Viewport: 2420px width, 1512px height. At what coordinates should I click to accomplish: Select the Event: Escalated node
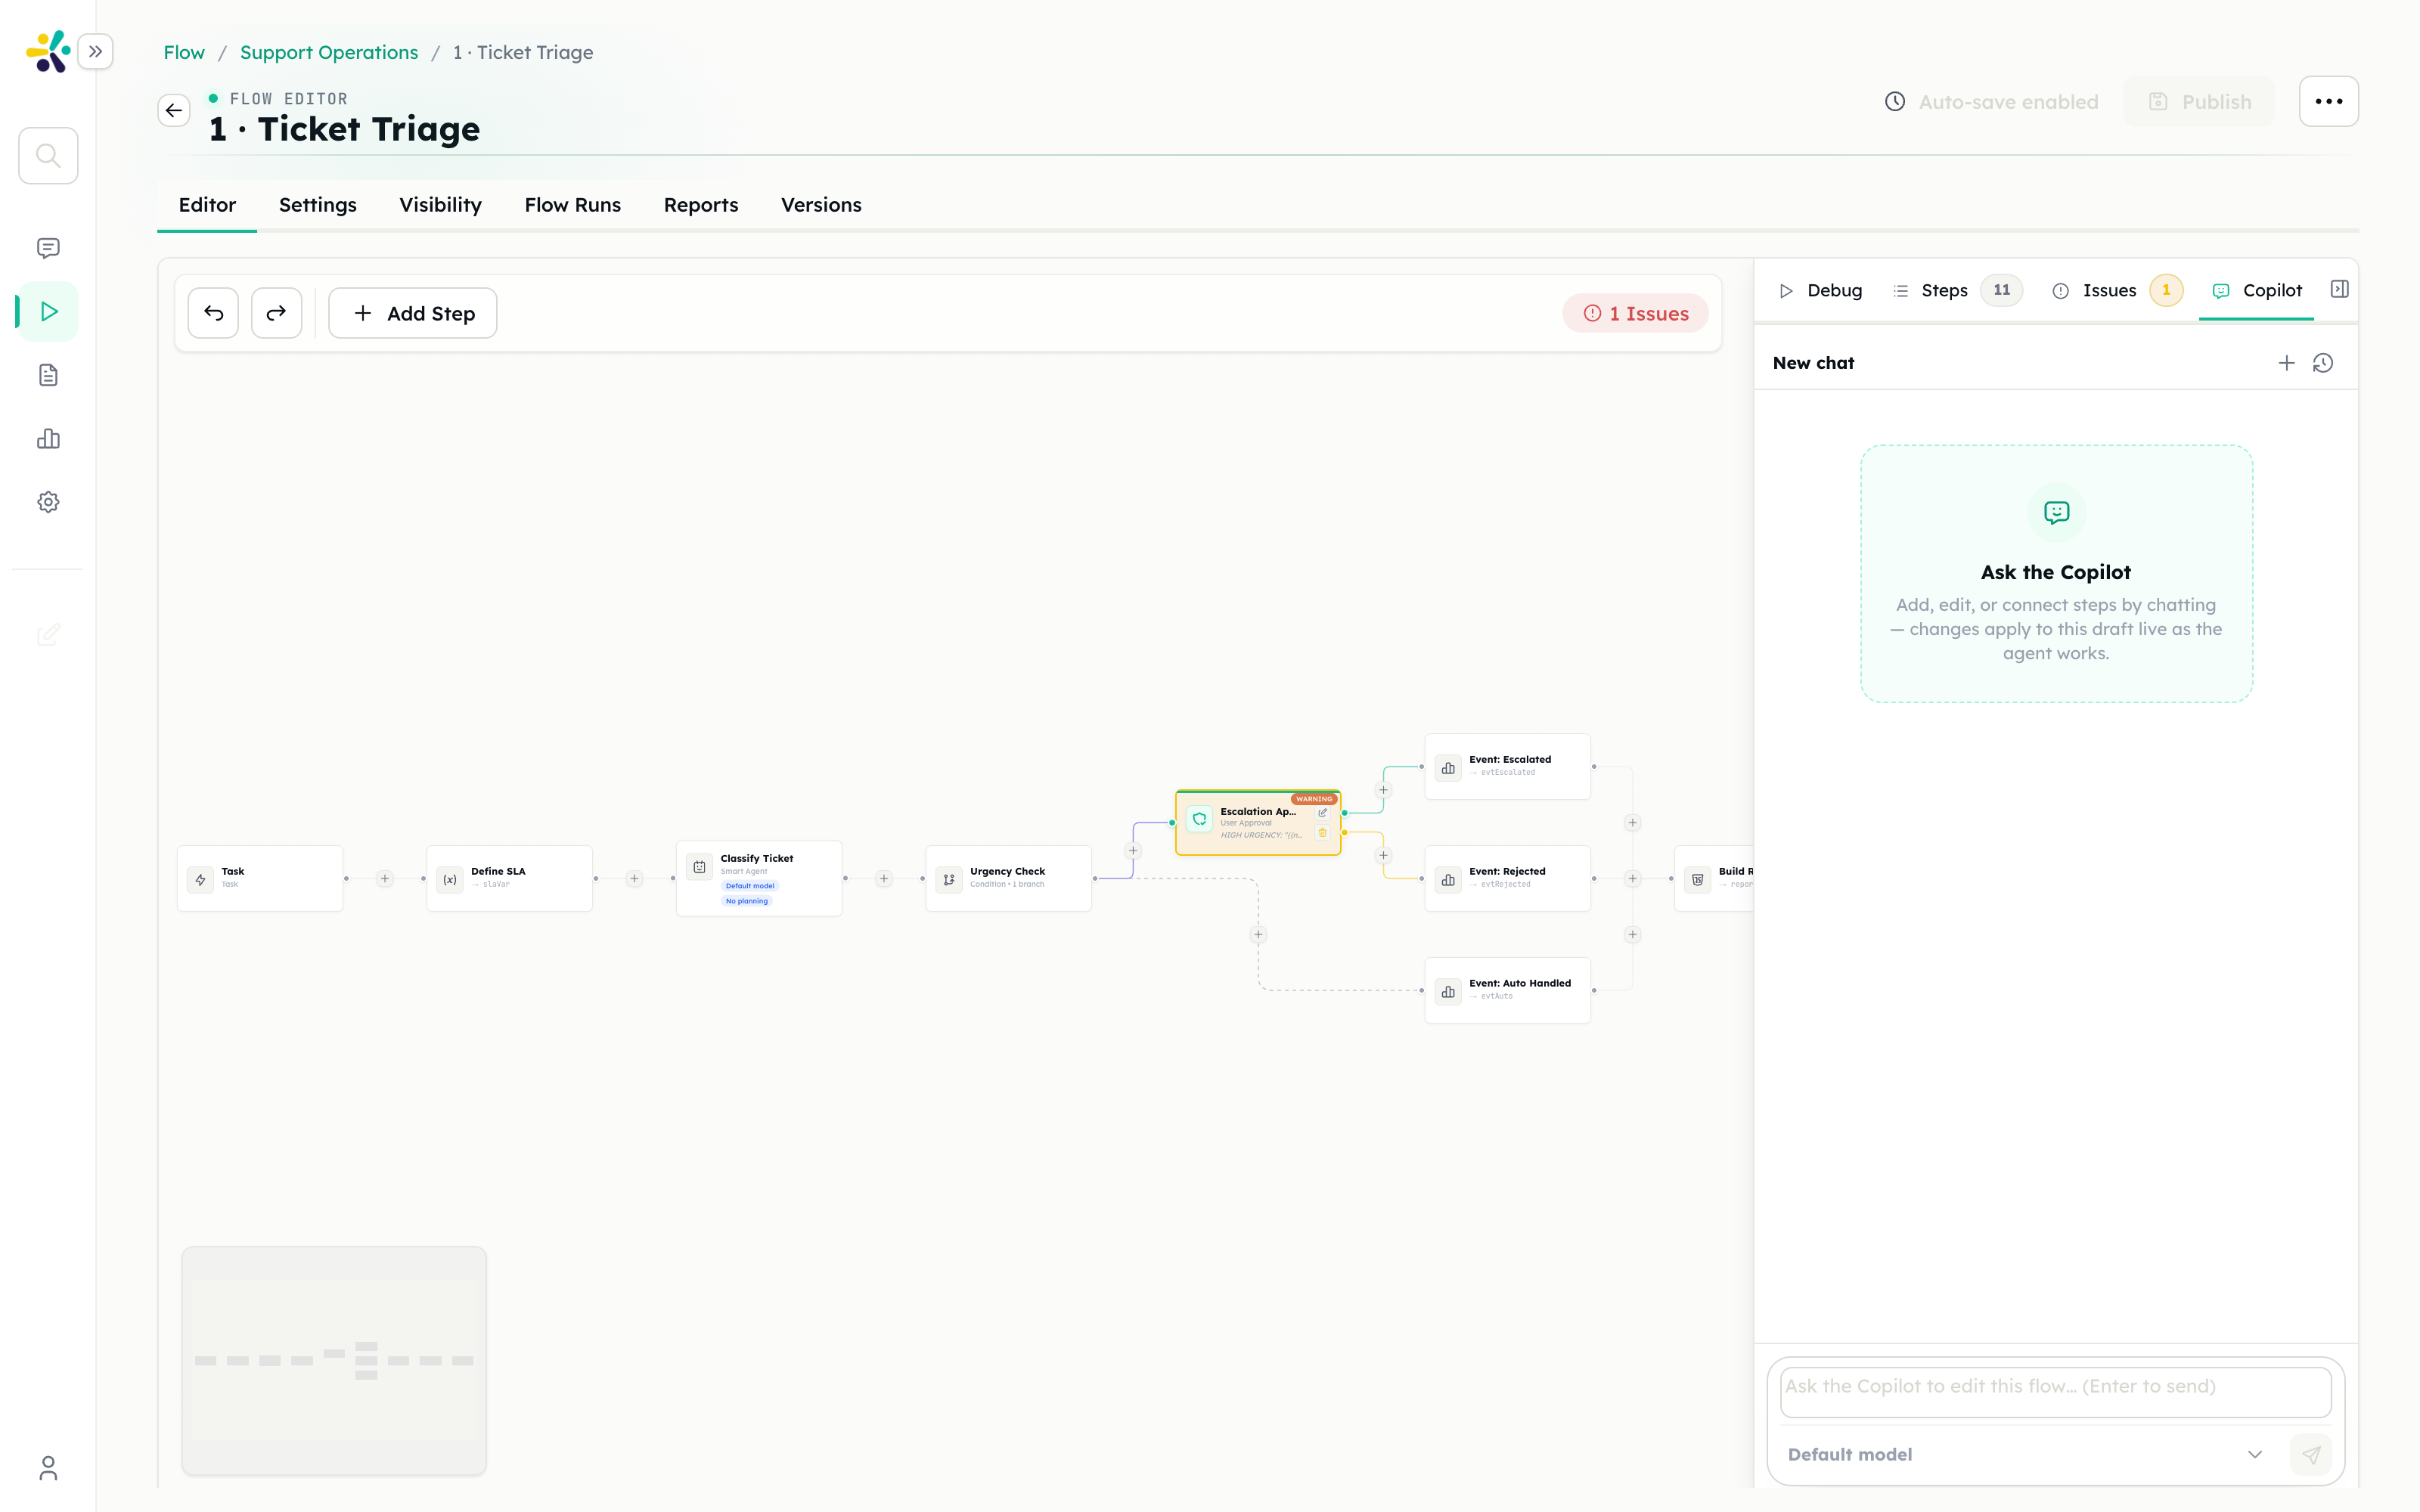point(1507,766)
